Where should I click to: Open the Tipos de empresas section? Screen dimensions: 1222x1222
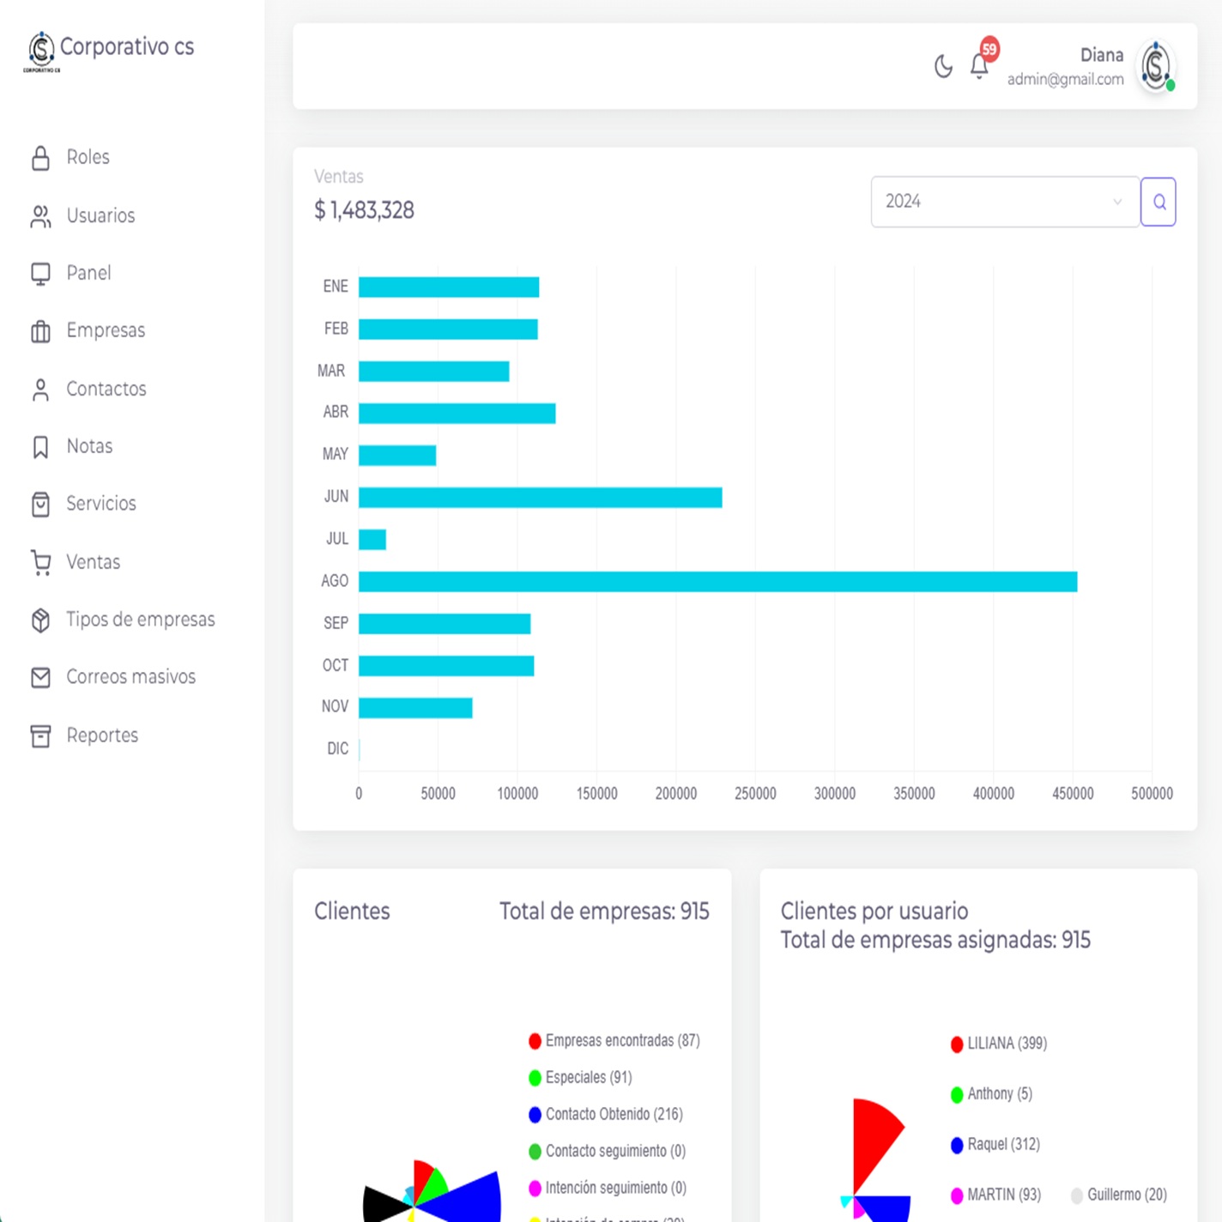[141, 620]
